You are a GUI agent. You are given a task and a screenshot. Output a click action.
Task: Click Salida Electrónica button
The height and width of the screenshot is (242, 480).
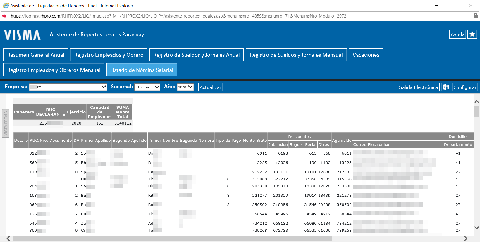tap(418, 87)
